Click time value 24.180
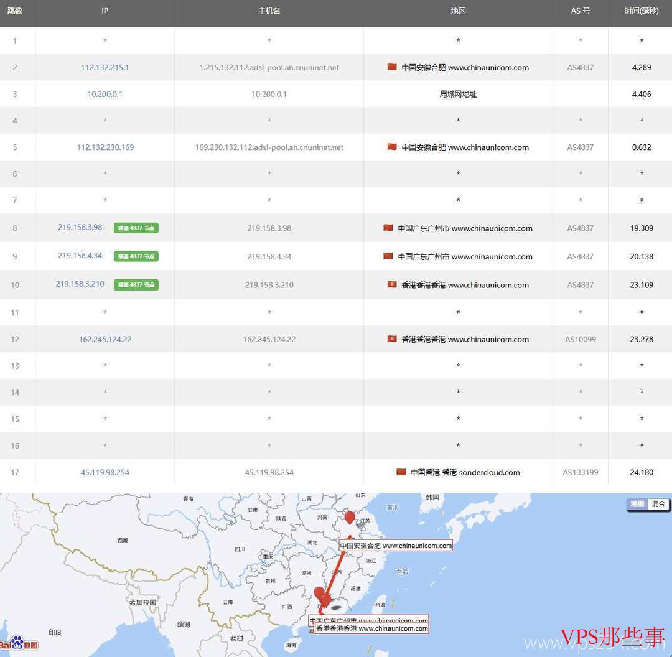 point(641,472)
